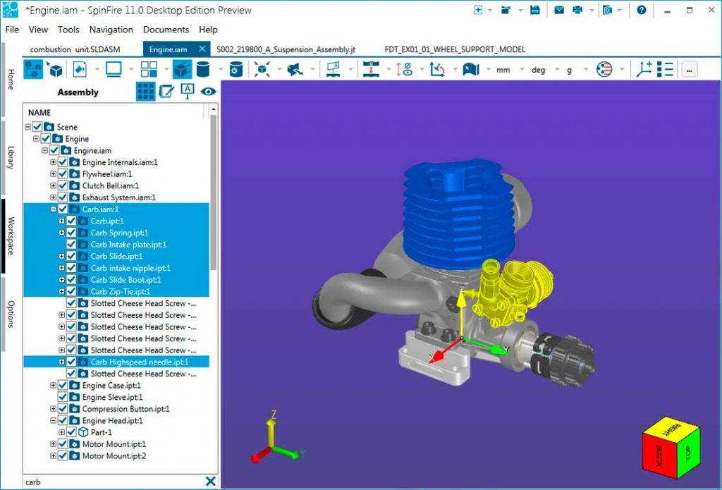This screenshot has height=490, width=722.
Task: Open the File menu
Action: [12, 30]
